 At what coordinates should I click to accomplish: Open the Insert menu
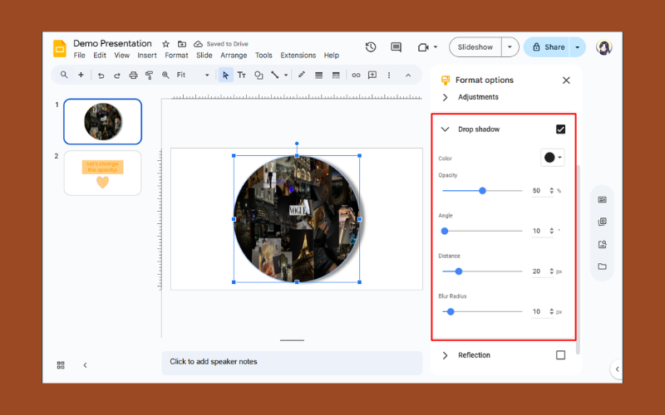coord(147,56)
